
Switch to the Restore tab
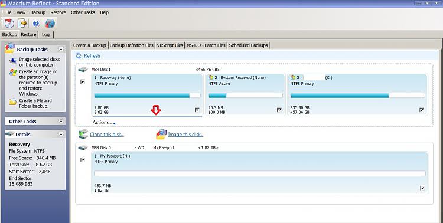(x=28, y=34)
